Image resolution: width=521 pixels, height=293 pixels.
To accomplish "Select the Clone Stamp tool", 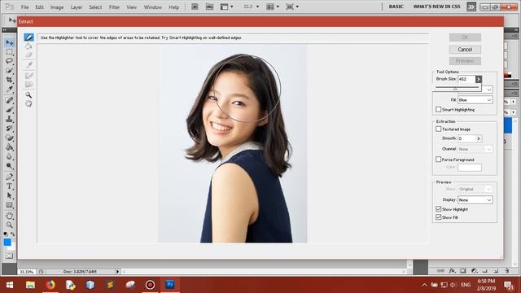I will [9, 119].
